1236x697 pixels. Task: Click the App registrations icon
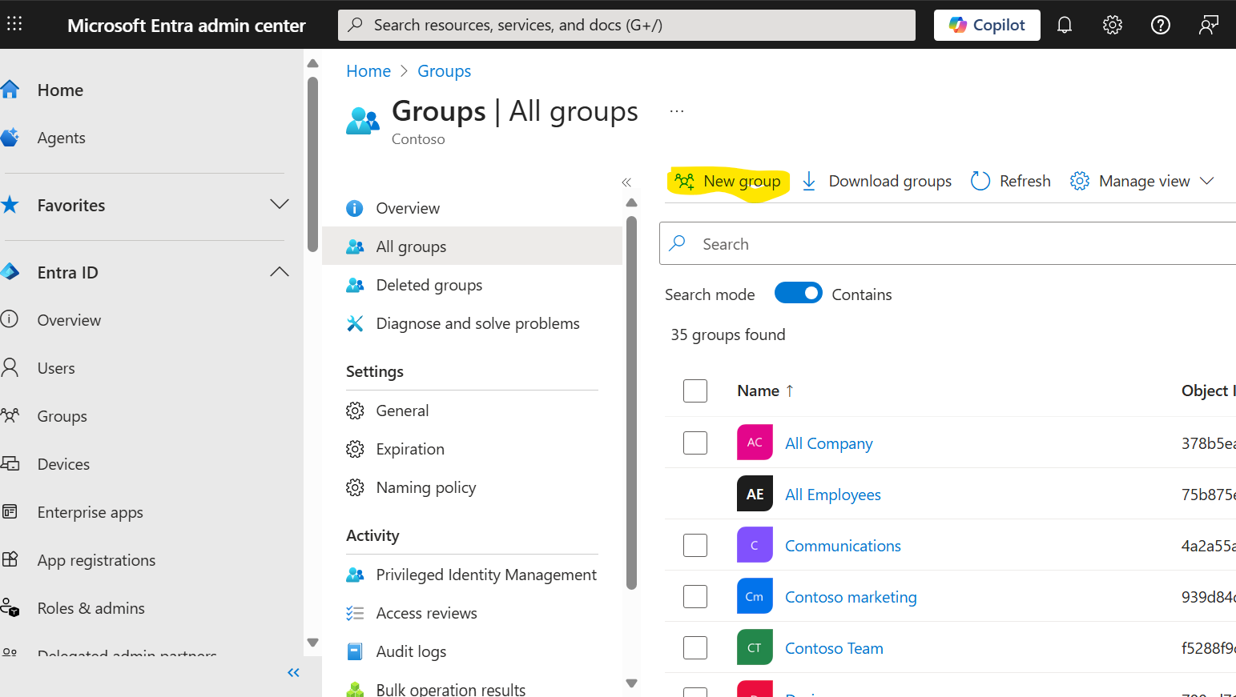click(x=10, y=559)
